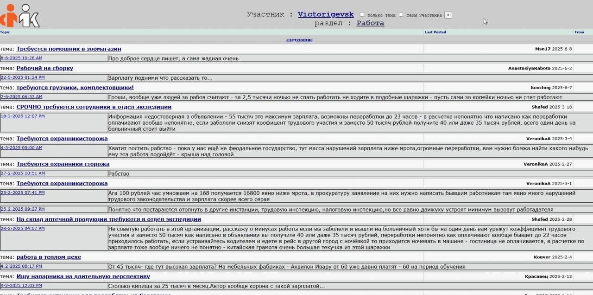Follow the "следующие" next page link

299,40
